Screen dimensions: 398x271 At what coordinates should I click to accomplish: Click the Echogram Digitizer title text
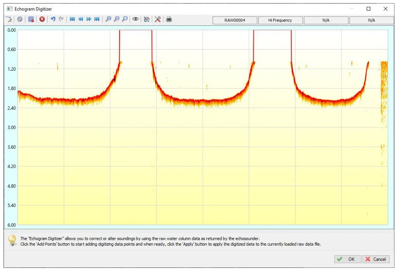33,9
